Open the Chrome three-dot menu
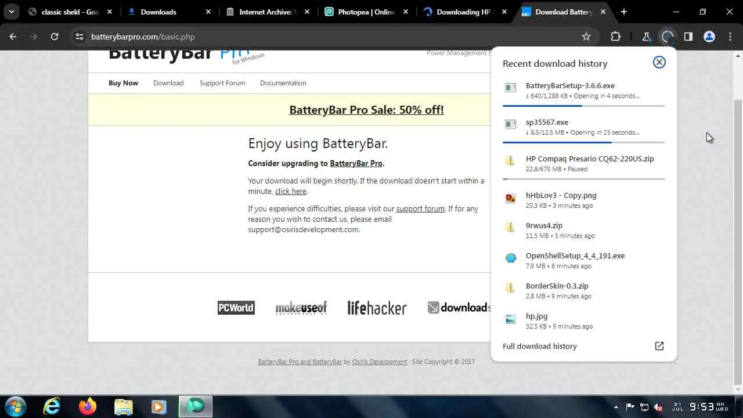 (730, 37)
